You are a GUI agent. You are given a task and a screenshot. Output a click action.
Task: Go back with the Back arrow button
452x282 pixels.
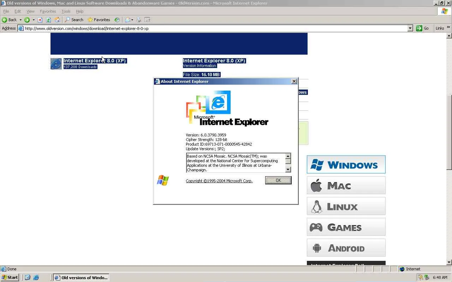click(x=10, y=20)
